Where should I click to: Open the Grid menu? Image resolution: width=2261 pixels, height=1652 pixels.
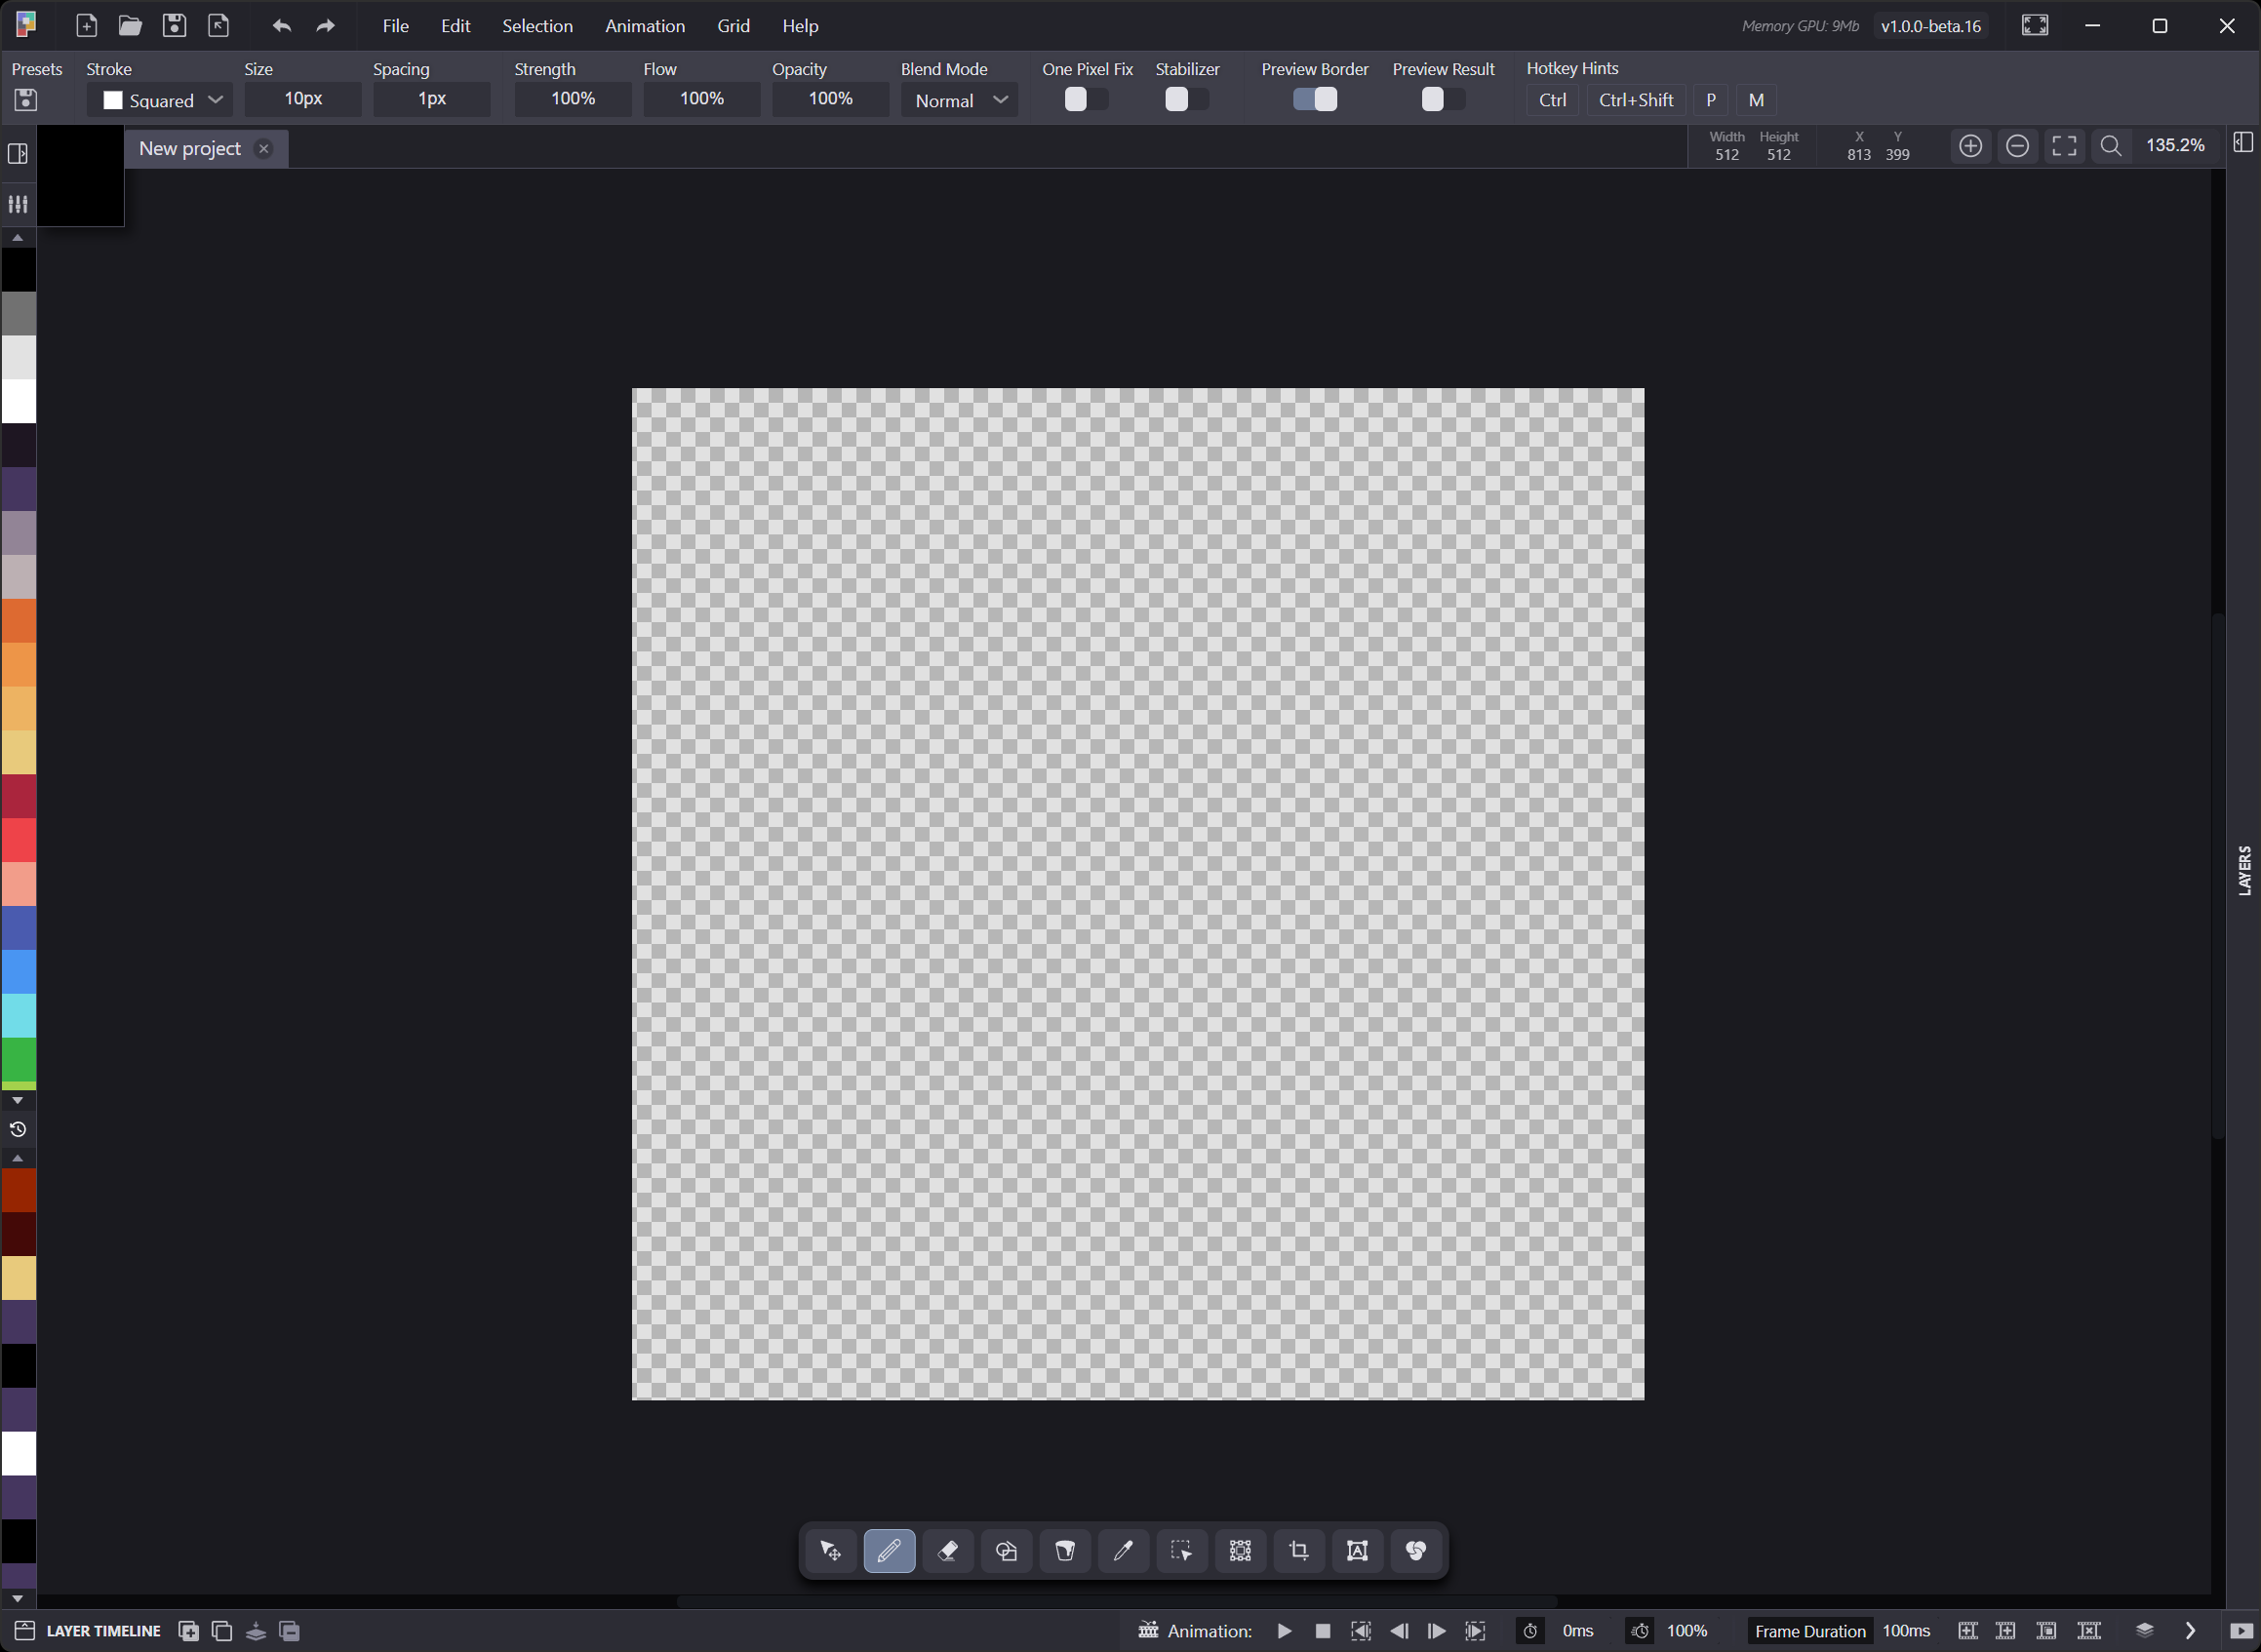733,26
